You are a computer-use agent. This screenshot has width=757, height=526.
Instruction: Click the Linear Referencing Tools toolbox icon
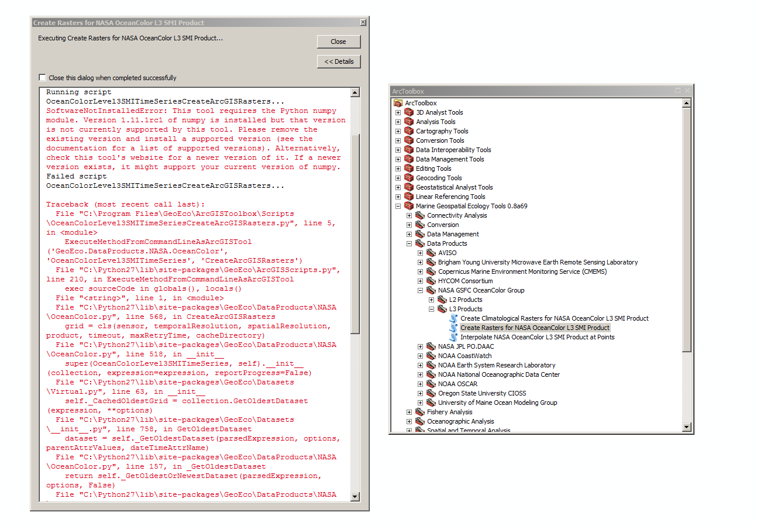click(x=409, y=197)
